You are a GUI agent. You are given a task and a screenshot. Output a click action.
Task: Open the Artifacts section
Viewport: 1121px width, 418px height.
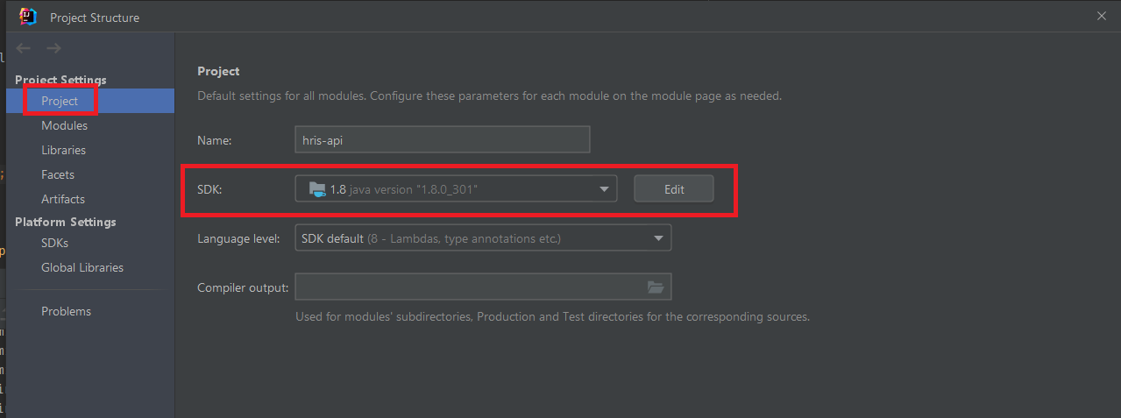pos(63,199)
